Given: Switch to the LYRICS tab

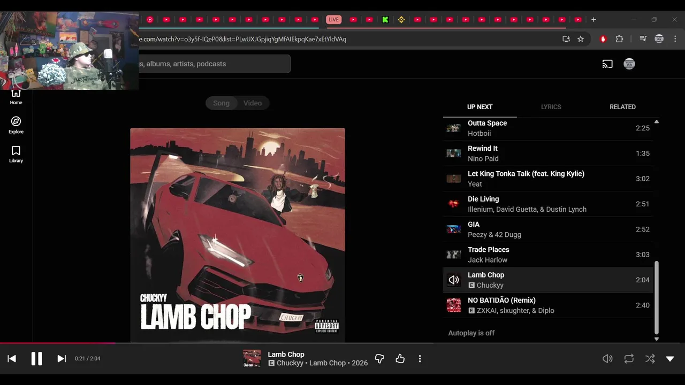Looking at the screenshot, I should tap(551, 107).
